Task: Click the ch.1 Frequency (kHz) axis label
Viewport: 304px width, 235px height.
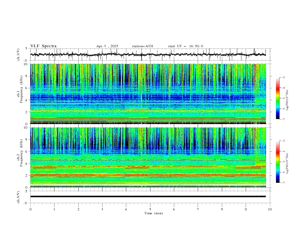Action: coord(20,88)
